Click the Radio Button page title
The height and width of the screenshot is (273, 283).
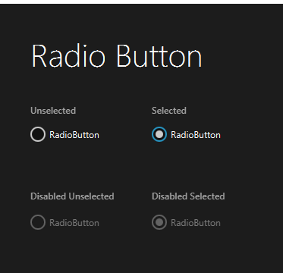click(117, 56)
